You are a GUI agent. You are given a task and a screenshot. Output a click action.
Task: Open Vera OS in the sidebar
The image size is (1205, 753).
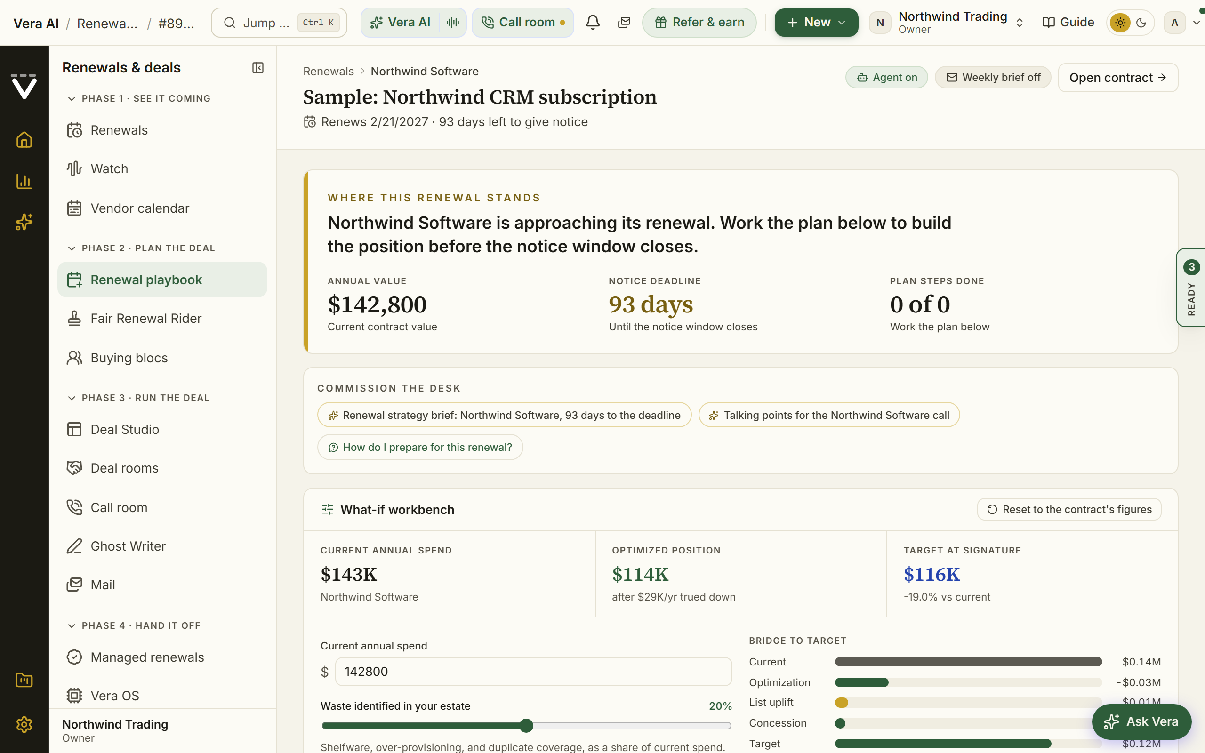click(x=162, y=696)
